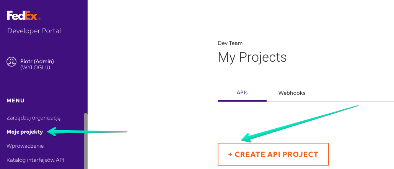Click the plus sign before Create API Project
394x169 pixels.
point(230,155)
